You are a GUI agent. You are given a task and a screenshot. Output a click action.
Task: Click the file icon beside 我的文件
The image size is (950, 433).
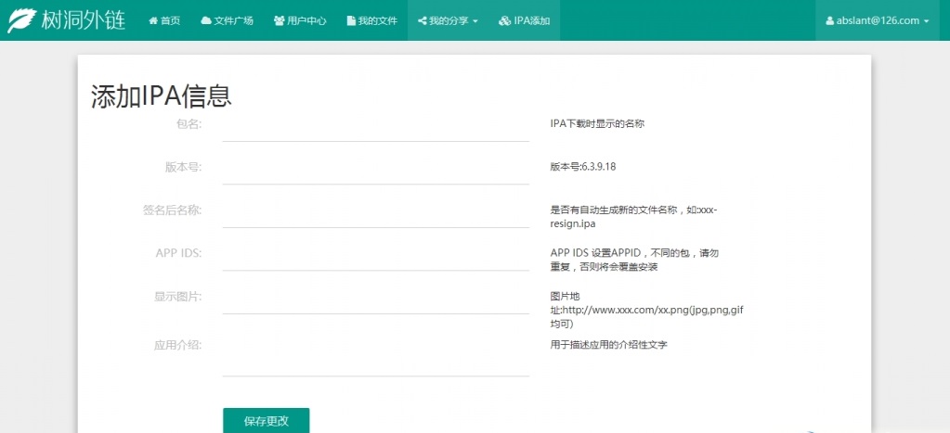click(x=351, y=20)
